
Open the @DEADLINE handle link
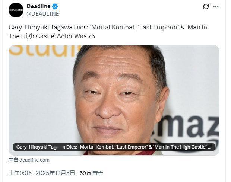click(x=43, y=14)
